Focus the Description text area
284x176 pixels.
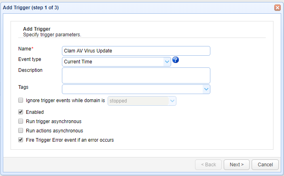(136, 75)
